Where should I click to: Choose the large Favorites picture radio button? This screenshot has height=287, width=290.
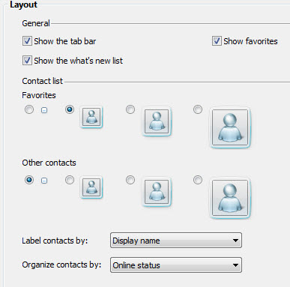tap(198, 109)
